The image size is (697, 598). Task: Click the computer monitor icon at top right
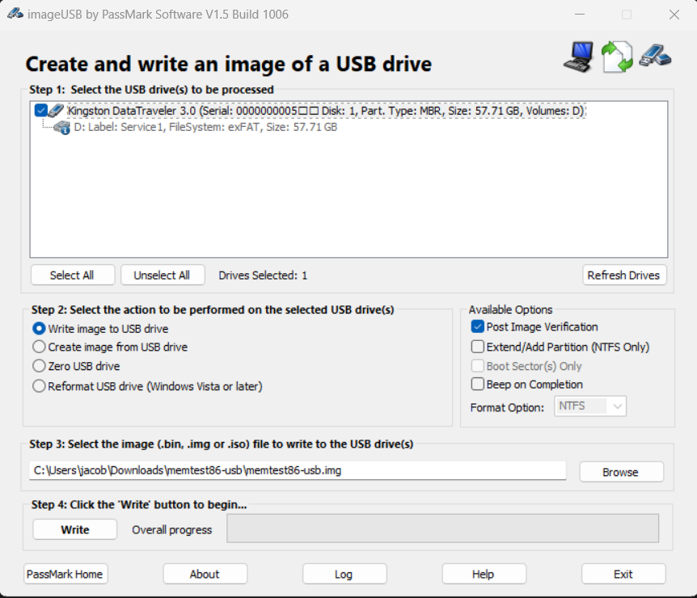tap(578, 57)
